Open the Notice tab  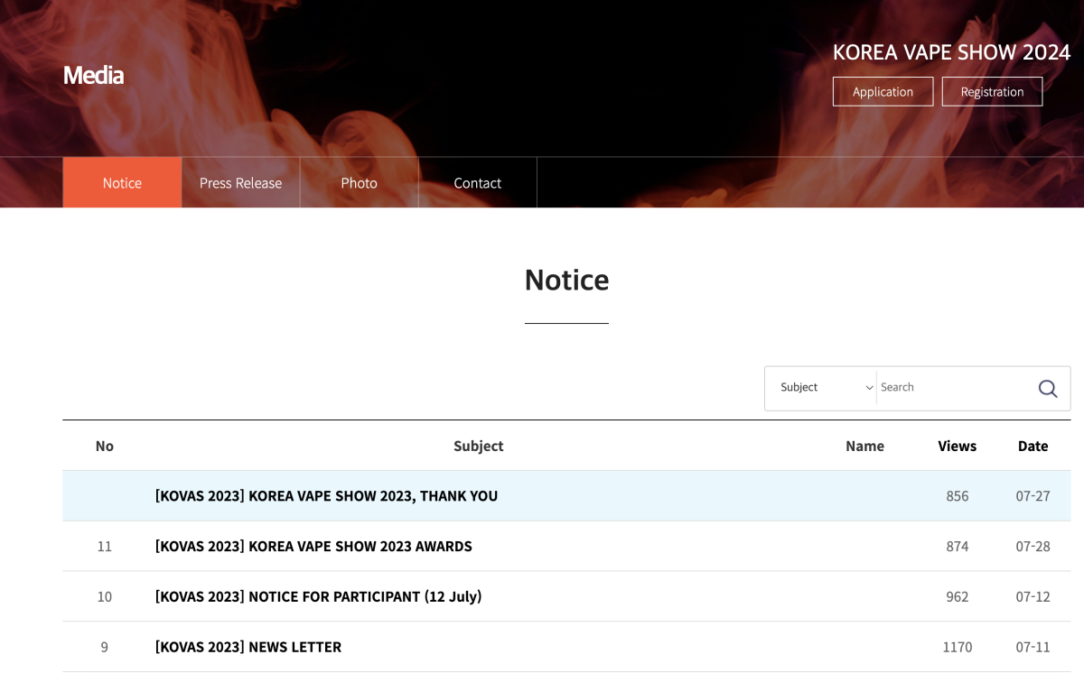click(122, 182)
